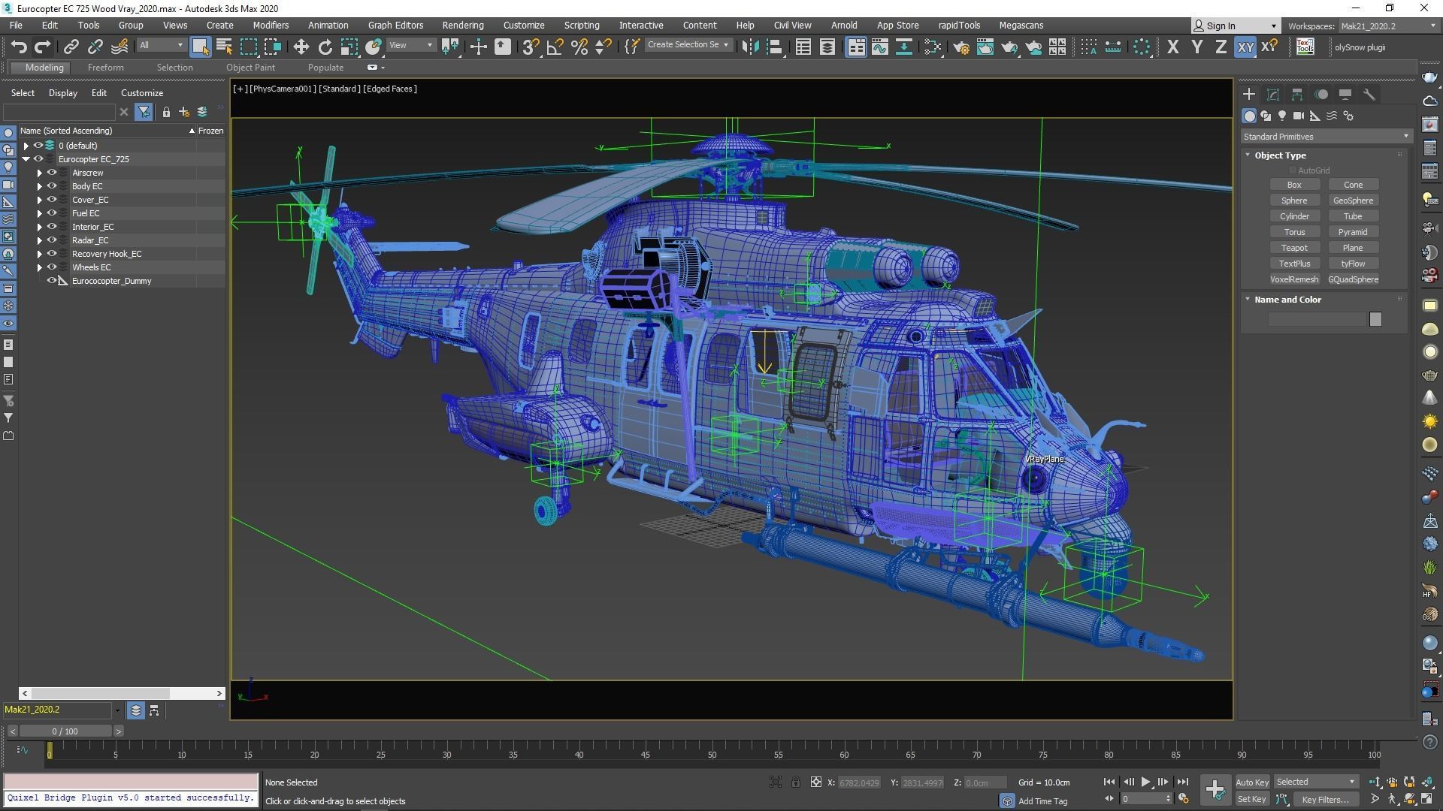Choose the Select and Rotate tool

pos(325,47)
